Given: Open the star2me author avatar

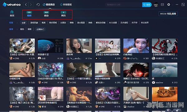Looking at the screenshot, I should 153,82.
